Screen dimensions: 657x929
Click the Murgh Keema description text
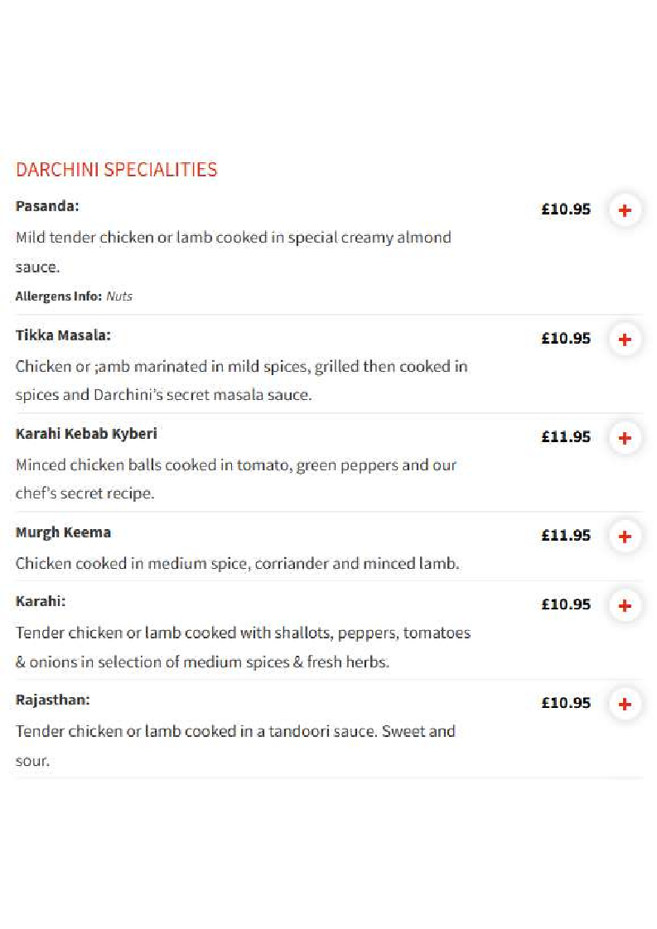pos(237,563)
